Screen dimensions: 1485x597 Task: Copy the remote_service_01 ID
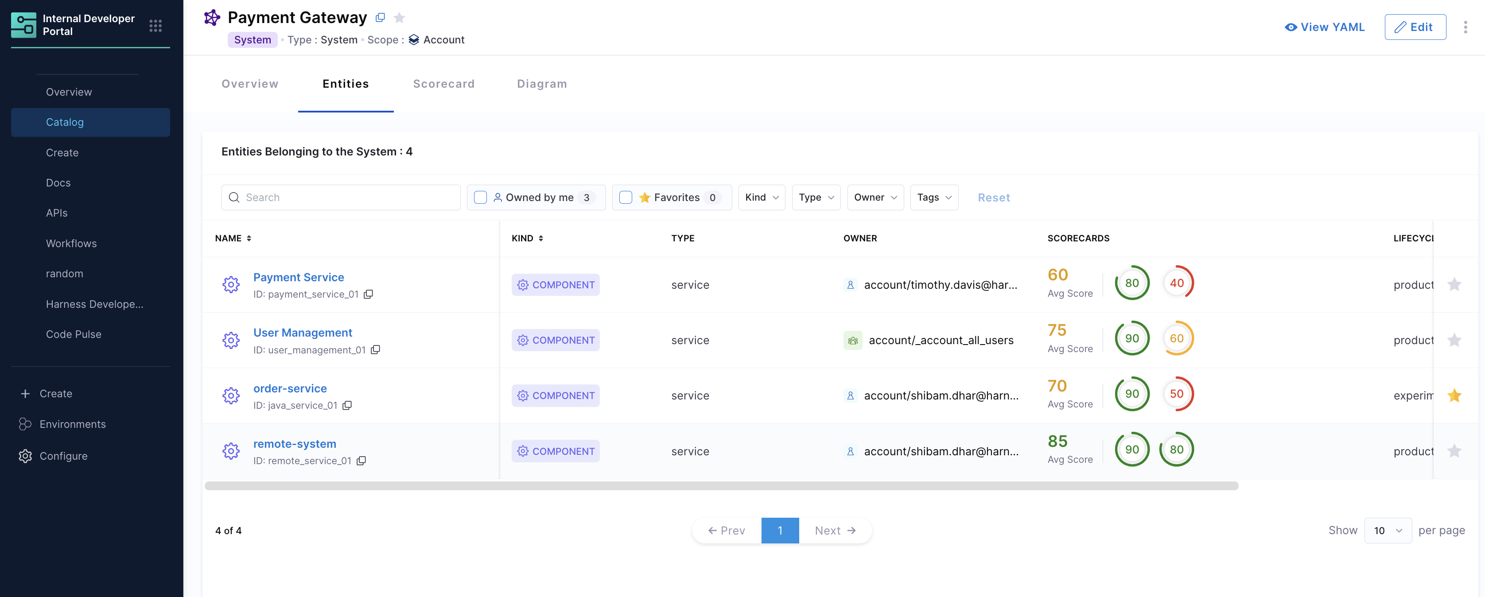(x=362, y=461)
